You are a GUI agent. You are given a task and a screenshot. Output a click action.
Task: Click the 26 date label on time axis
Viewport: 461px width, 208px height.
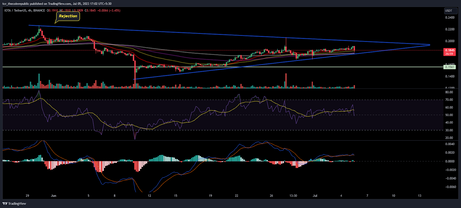[x=271, y=196]
